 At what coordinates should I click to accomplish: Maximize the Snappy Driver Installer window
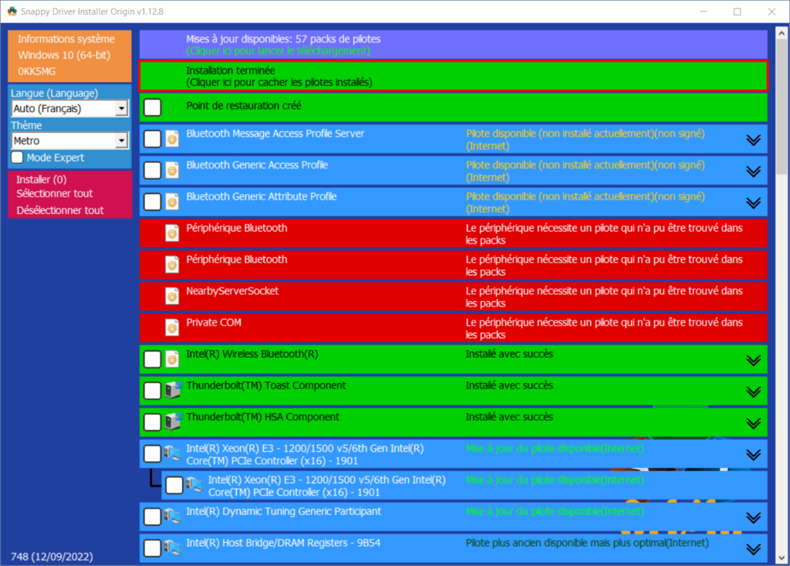tap(737, 12)
